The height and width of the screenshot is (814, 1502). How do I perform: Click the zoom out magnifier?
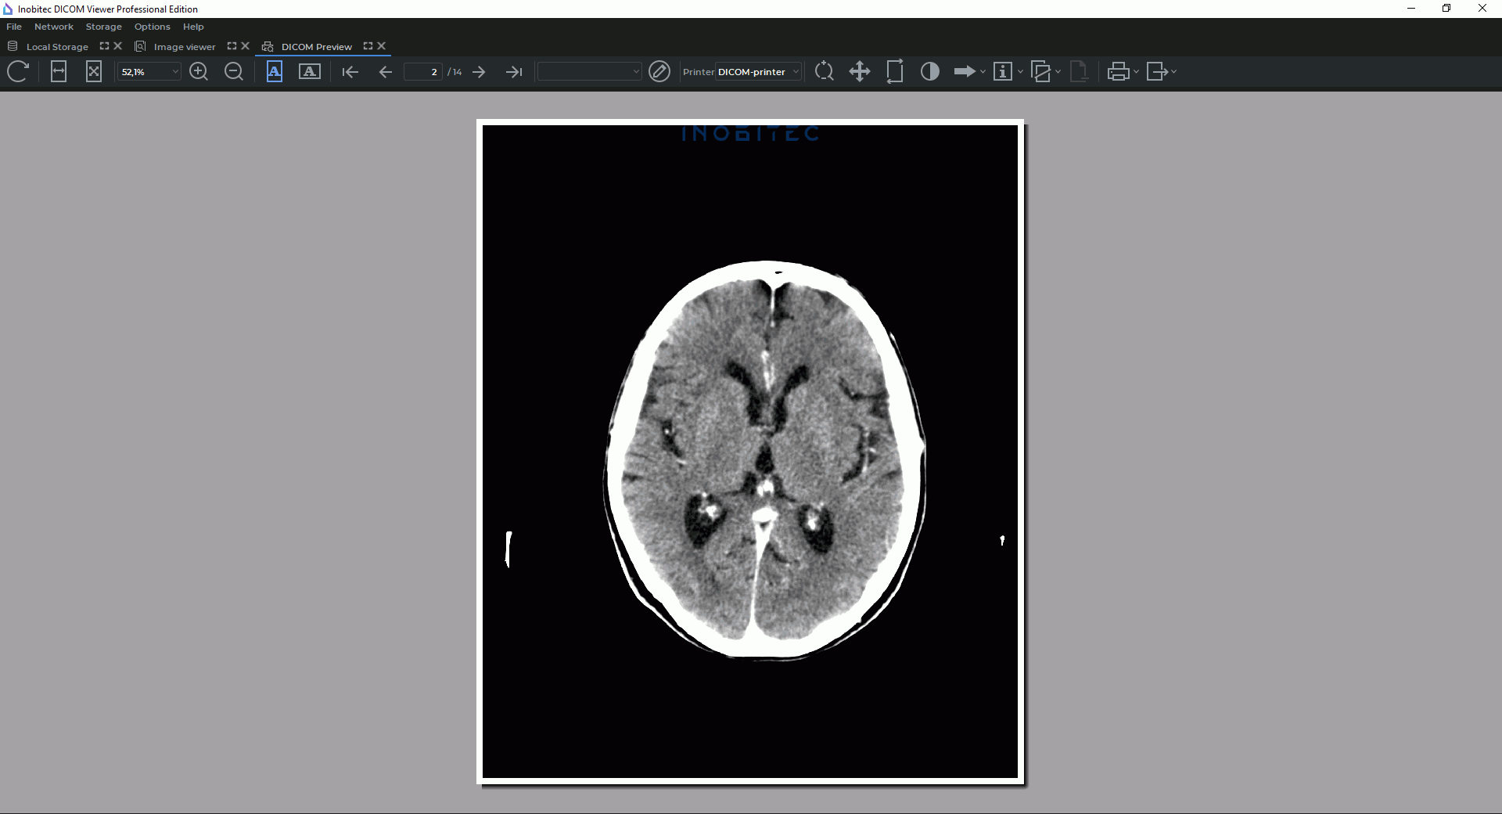tap(234, 72)
